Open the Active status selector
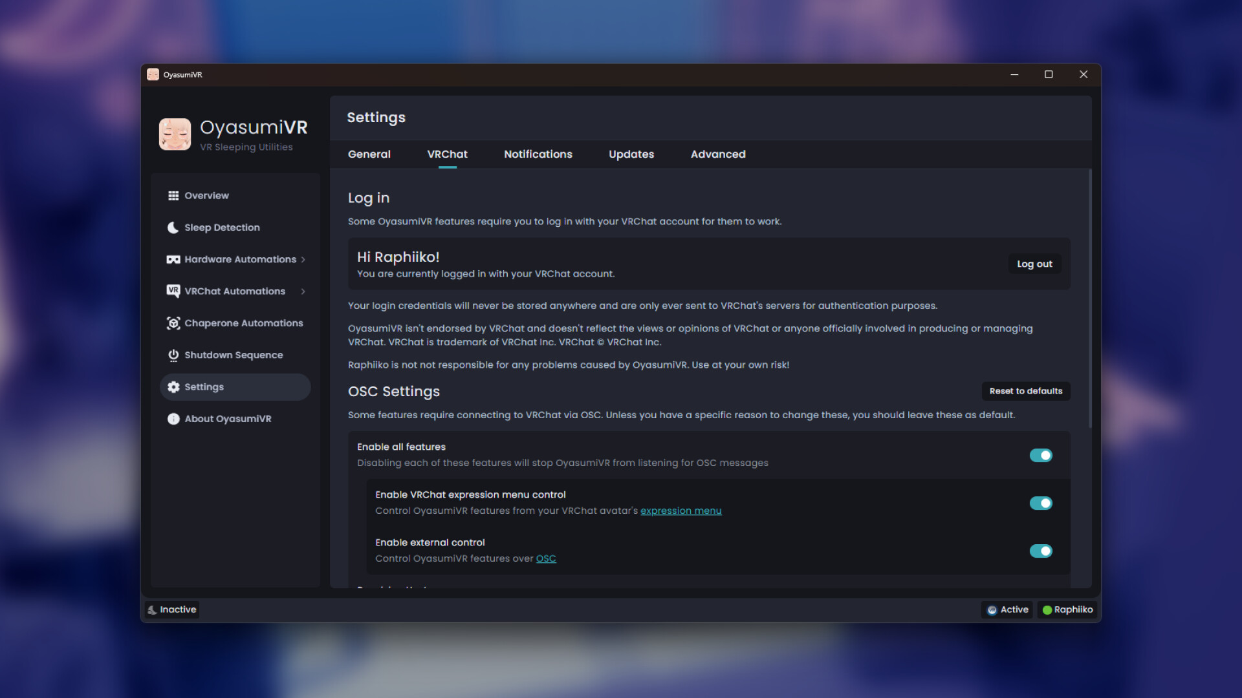Screen dimensions: 1242x698 click(1007, 609)
